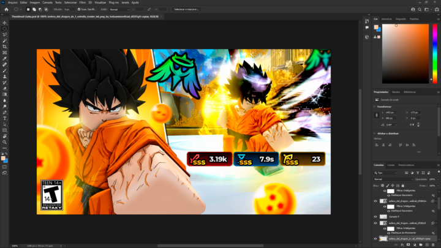Switch to the Amostras tab
Viewport: 441px width, 248px height.
386,19
